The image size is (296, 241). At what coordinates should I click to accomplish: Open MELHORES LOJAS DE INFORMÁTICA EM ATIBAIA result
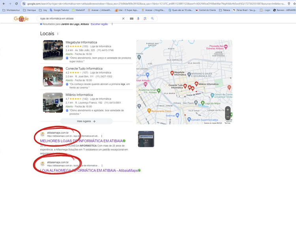click(x=81, y=141)
